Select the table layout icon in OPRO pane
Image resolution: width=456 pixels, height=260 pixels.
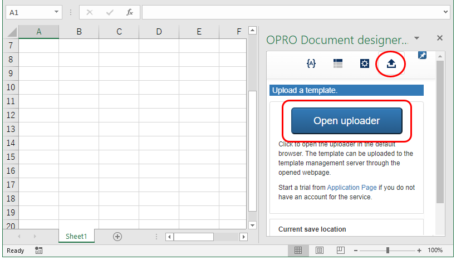(338, 63)
